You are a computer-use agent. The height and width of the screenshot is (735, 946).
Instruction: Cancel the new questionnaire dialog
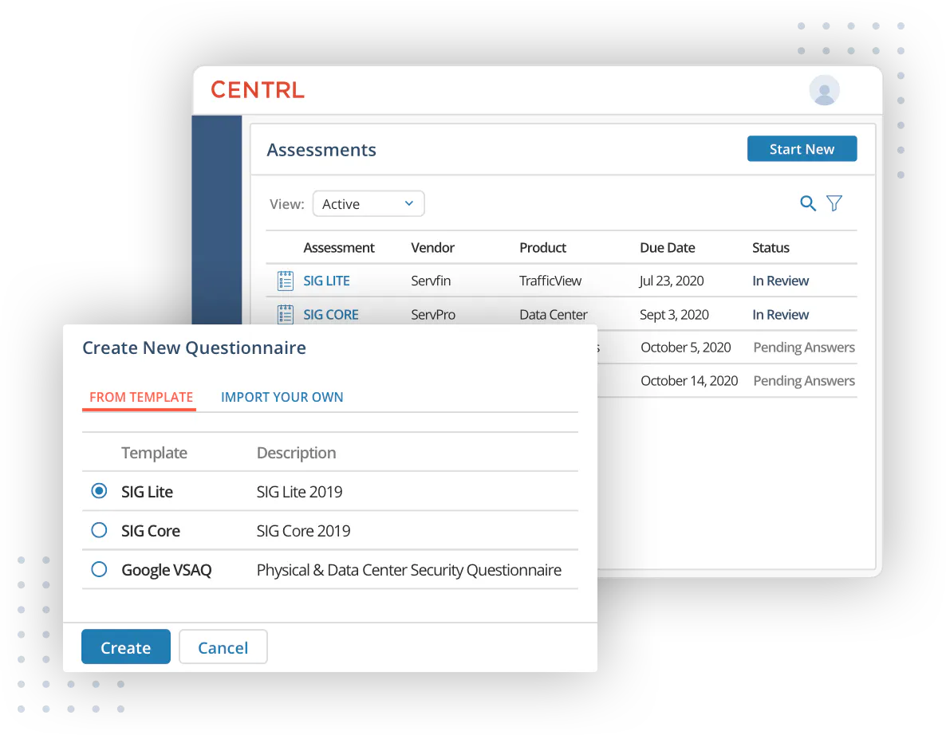coord(223,647)
